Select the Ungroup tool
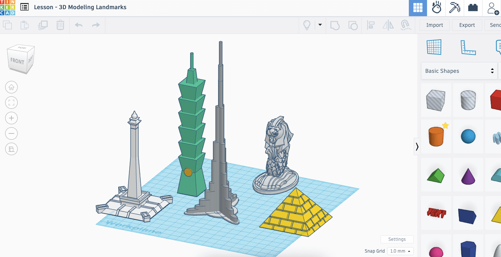The height and width of the screenshot is (257, 501). tap(353, 25)
